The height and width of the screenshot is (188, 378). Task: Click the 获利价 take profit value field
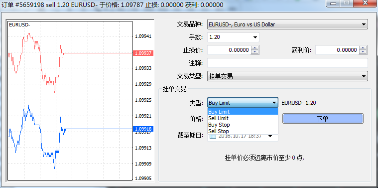coord(337,50)
